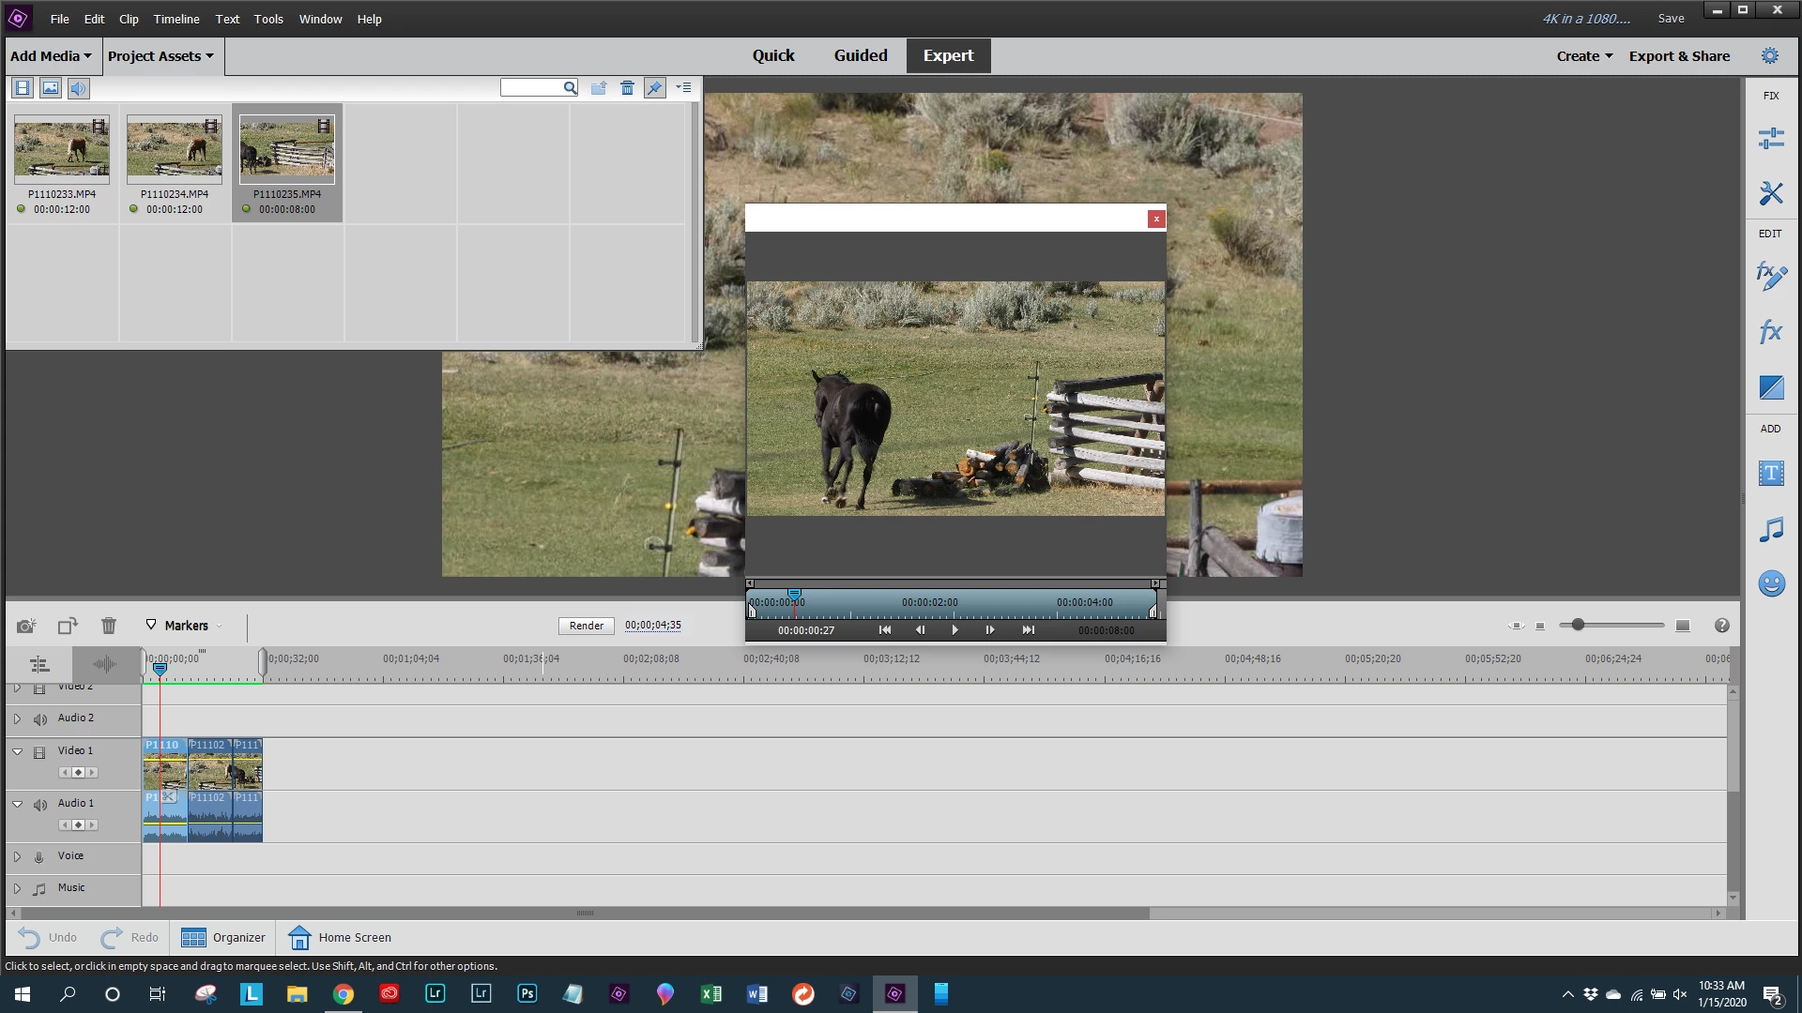Open the Transitions panel icon
This screenshot has height=1013, width=1802.
(x=1770, y=386)
